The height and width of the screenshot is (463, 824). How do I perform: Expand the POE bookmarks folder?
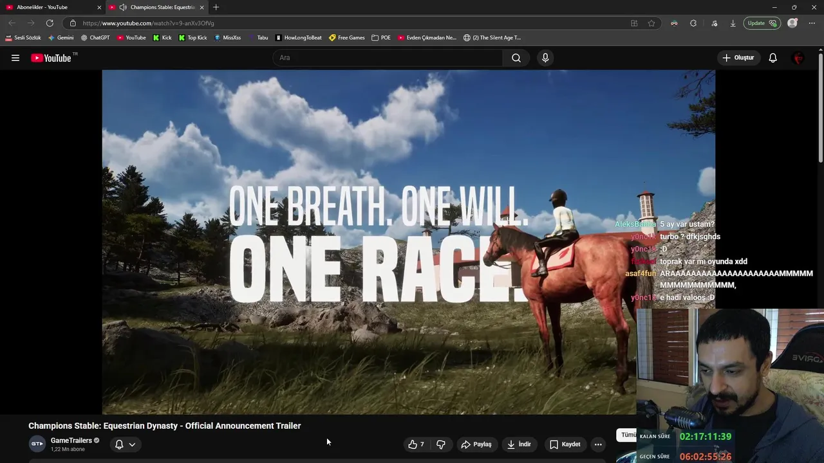tap(381, 38)
